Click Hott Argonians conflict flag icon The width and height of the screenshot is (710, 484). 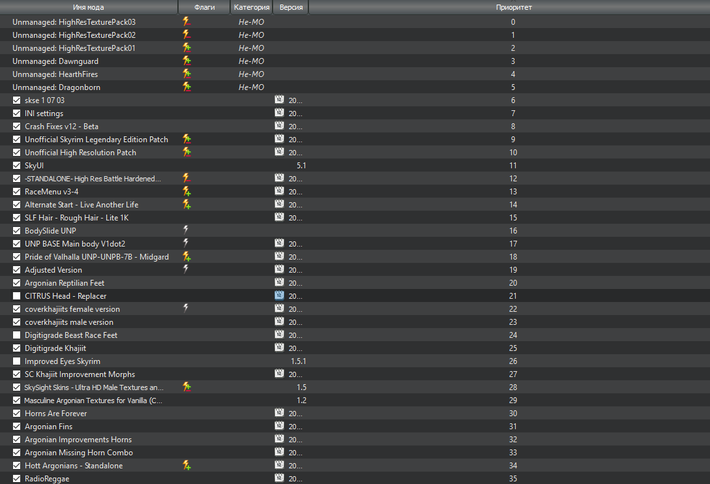coord(186,466)
